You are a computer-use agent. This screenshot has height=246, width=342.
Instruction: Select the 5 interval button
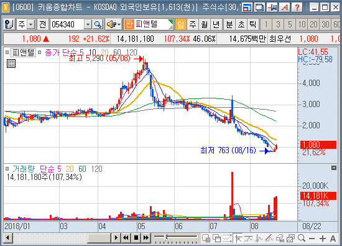[x=290, y=24]
